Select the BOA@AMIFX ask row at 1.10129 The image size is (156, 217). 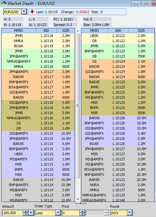click(x=118, y=169)
